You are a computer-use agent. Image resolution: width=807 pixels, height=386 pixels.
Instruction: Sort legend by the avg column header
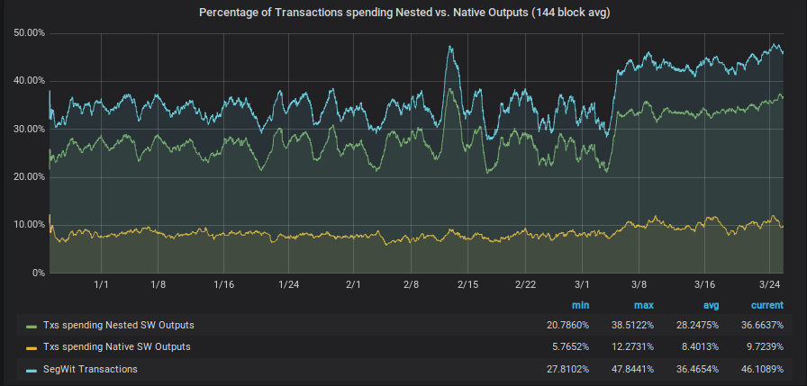pyautogui.click(x=710, y=305)
